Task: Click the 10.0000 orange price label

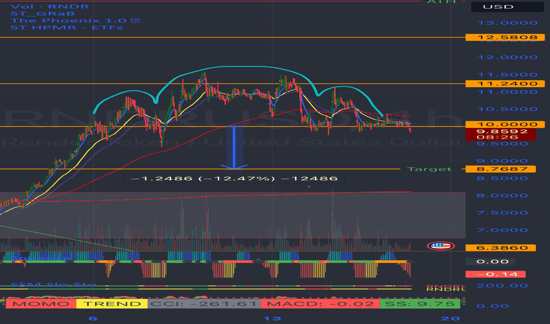Action: click(505, 124)
